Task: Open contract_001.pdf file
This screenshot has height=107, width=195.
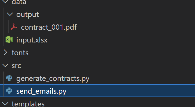Action: [49, 27]
